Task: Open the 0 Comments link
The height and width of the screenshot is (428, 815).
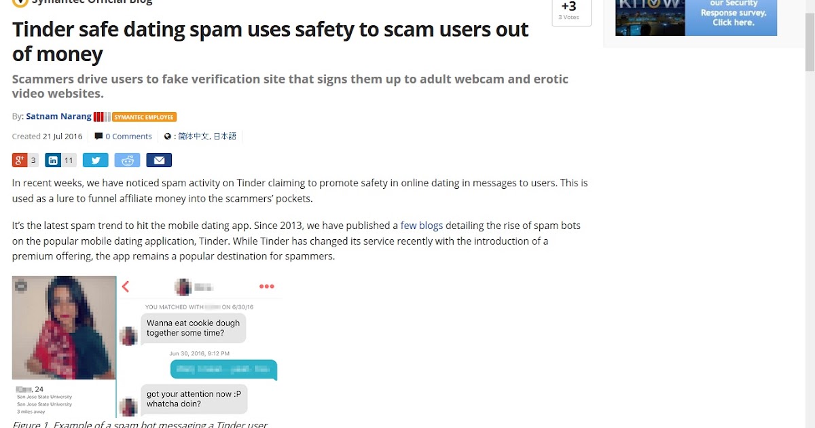Action: coord(128,136)
